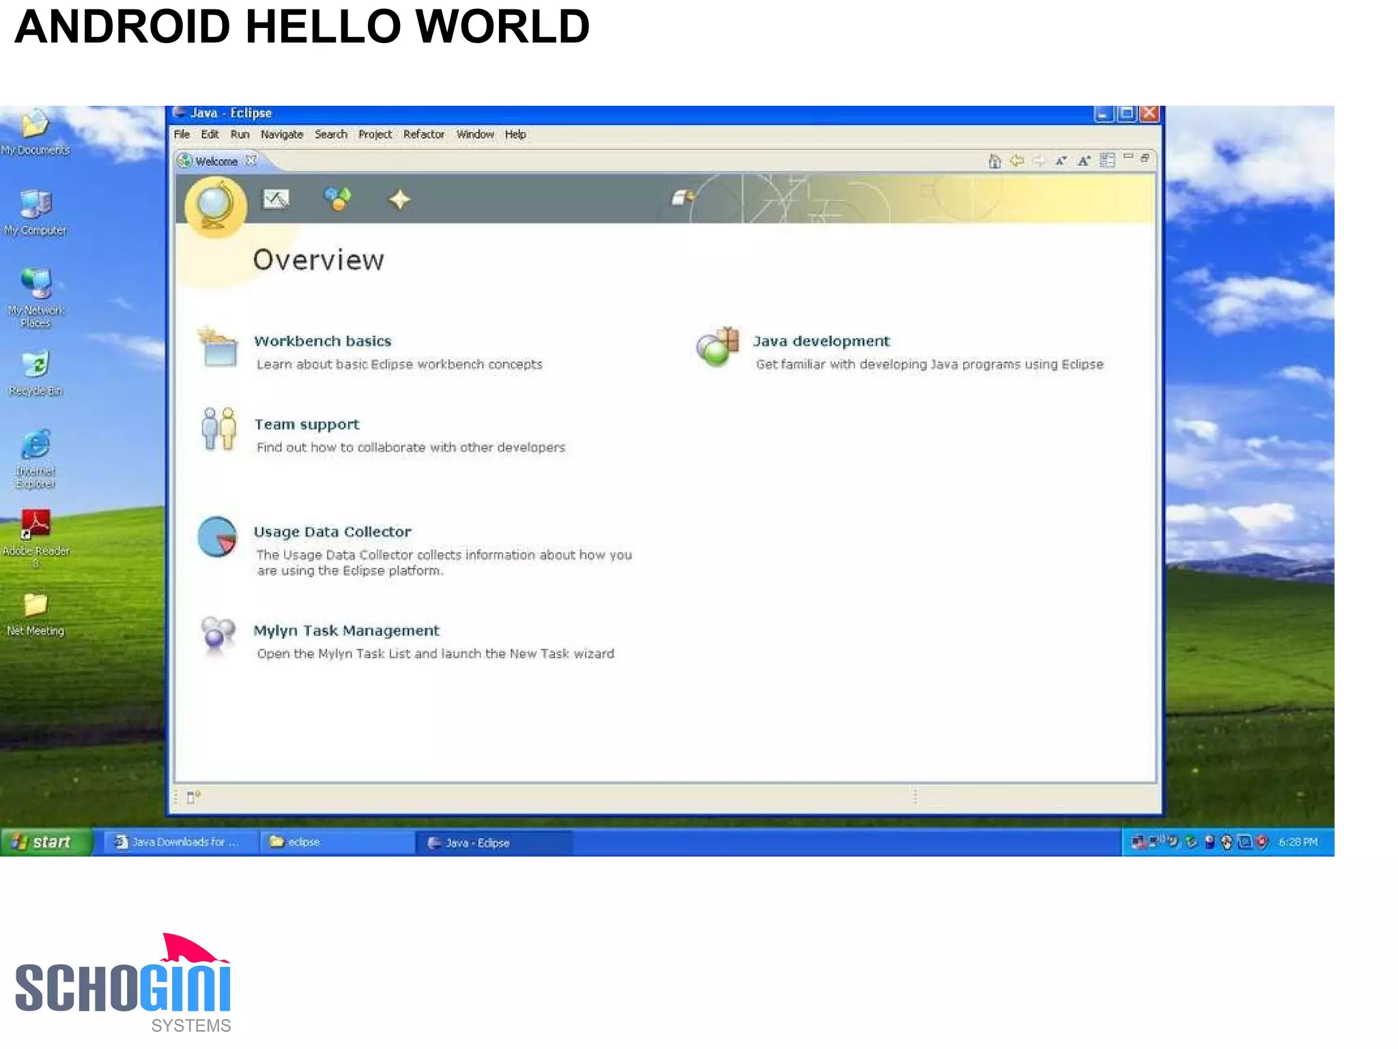Click the Workbench basics folder icon
1398x1049 pixels.
point(218,348)
